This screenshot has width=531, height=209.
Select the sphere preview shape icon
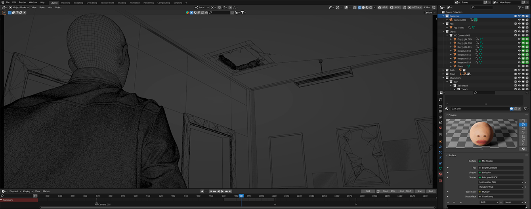tap(523, 125)
